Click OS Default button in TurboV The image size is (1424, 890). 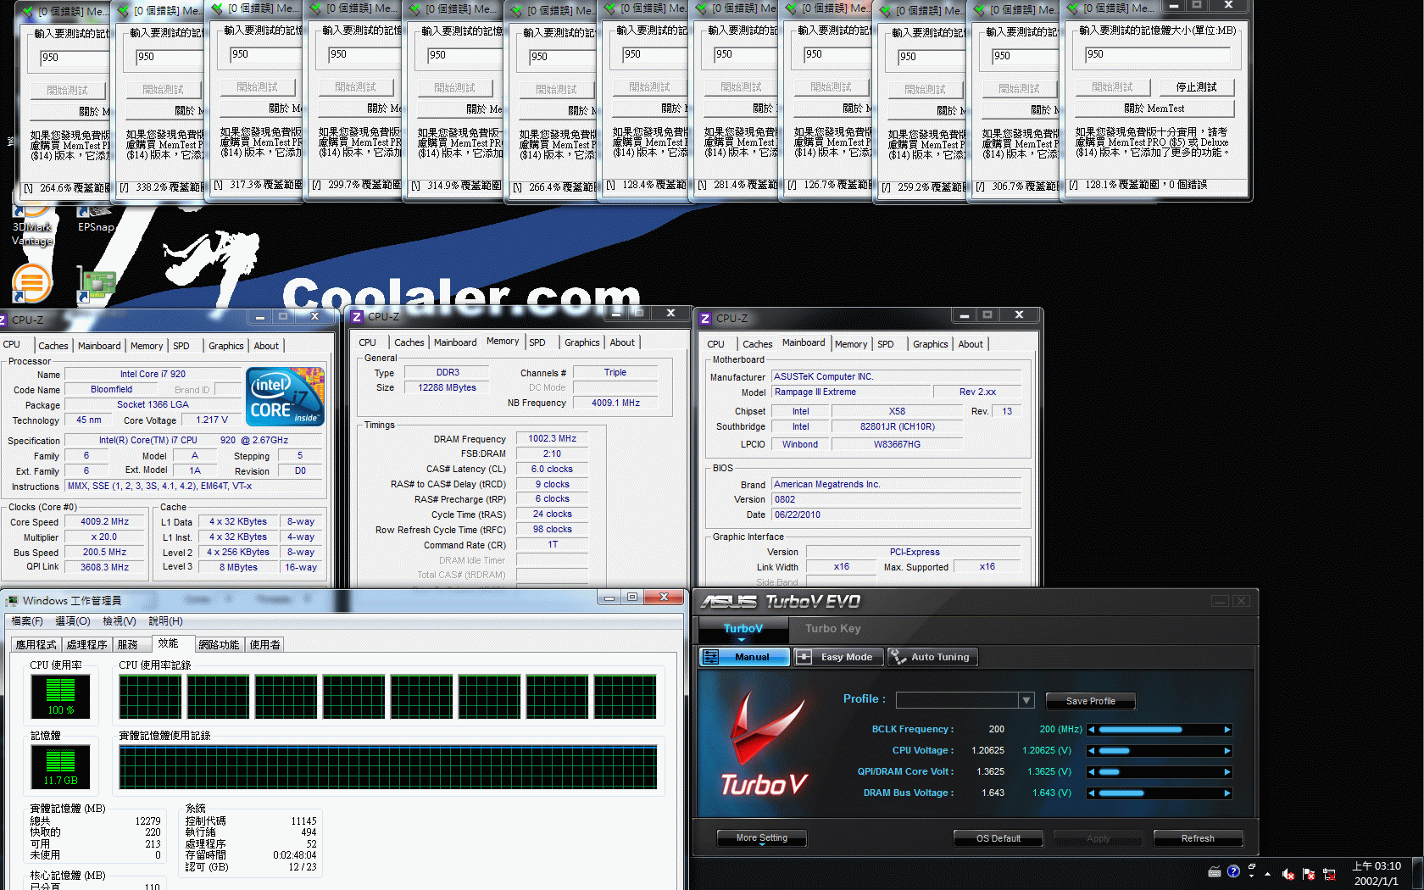(998, 838)
